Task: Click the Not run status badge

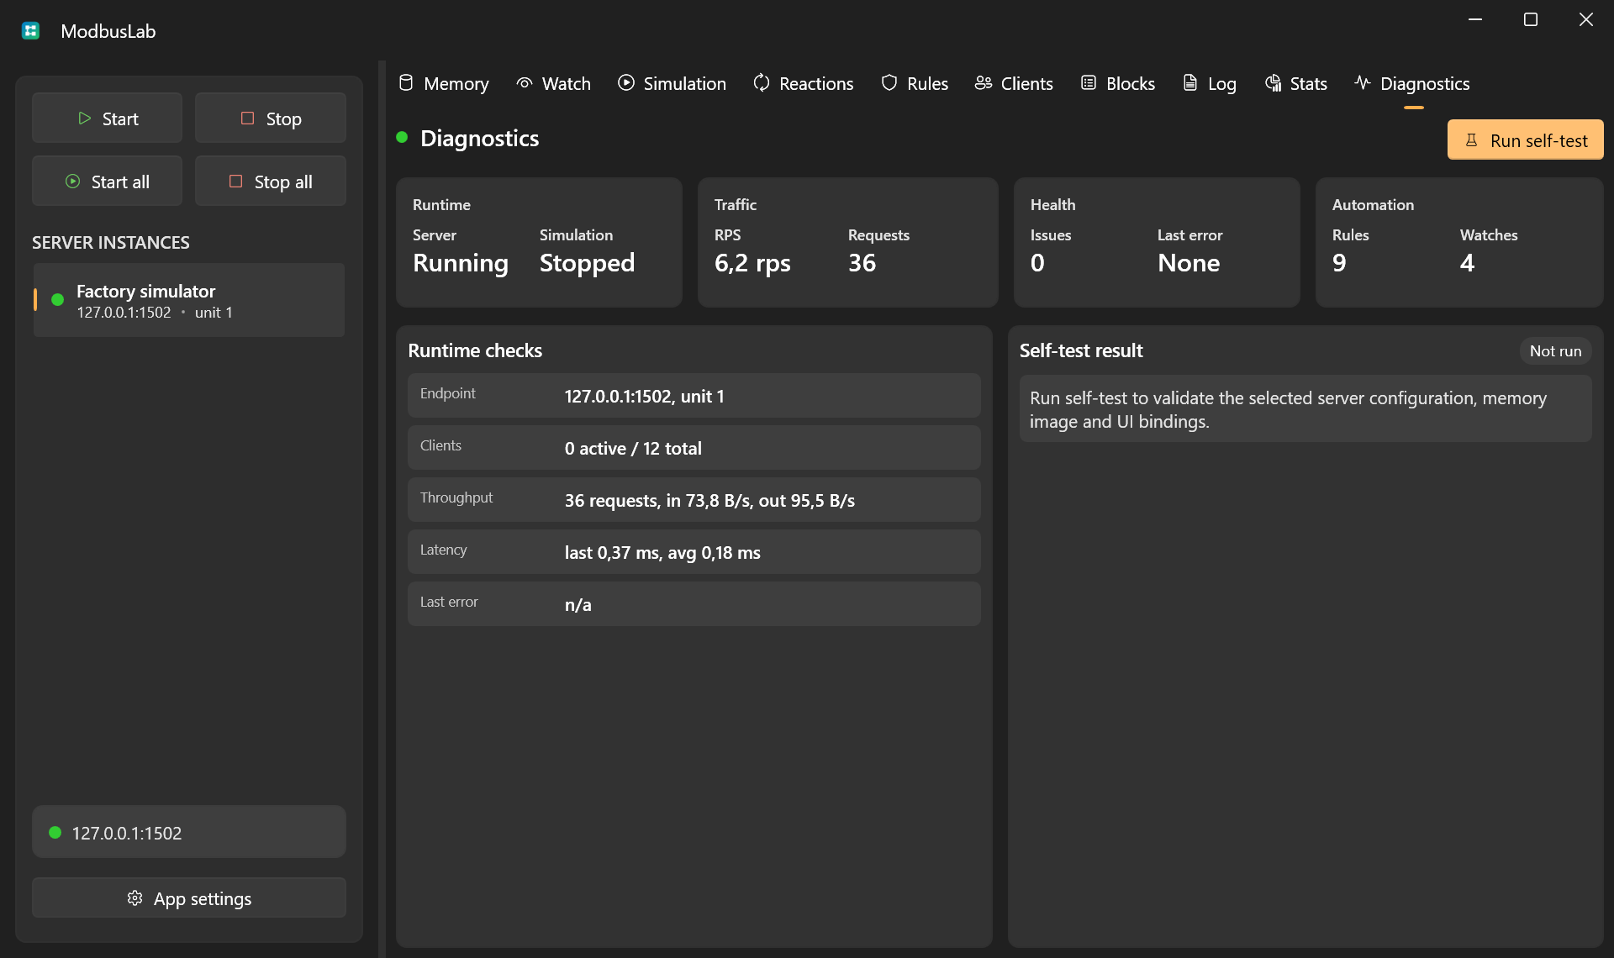Action: pyautogui.click(x=1555, y=351)
